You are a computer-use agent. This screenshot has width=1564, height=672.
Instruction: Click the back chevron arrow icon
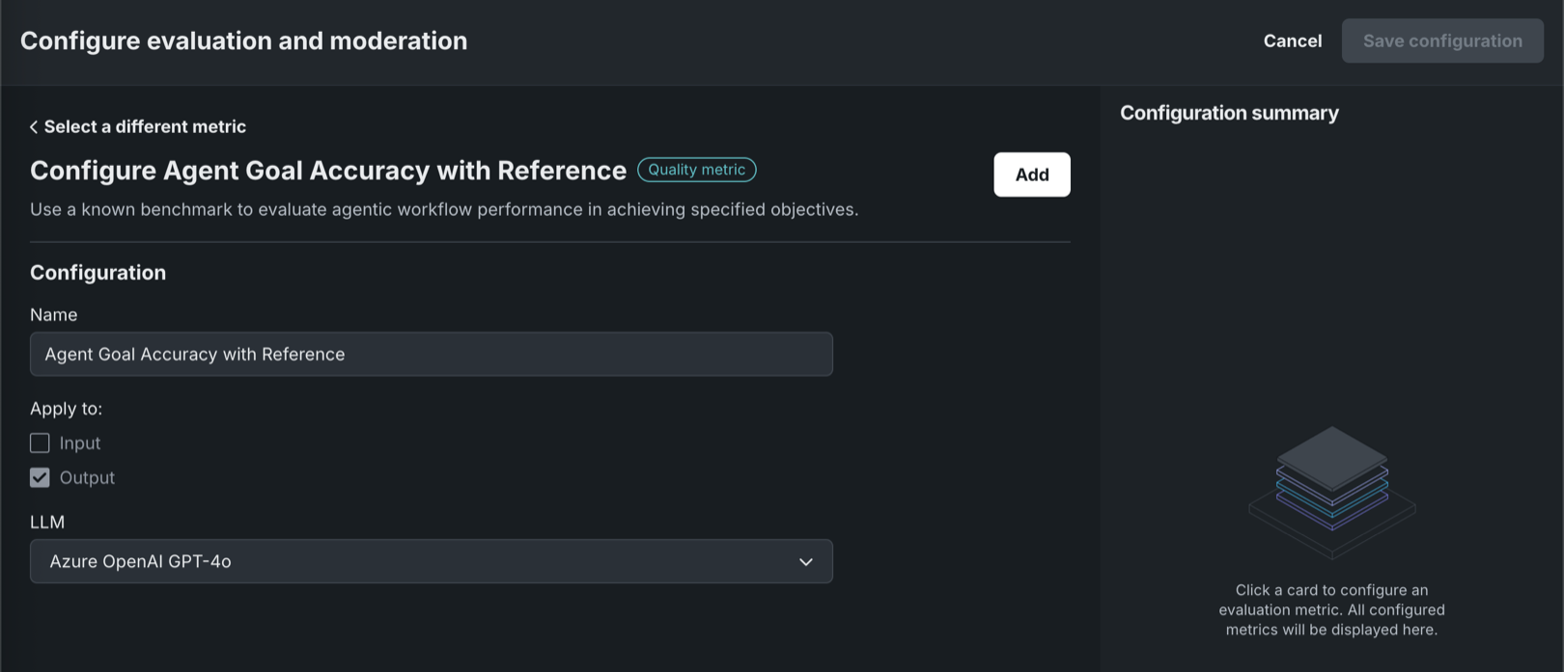tap(34, 127)
